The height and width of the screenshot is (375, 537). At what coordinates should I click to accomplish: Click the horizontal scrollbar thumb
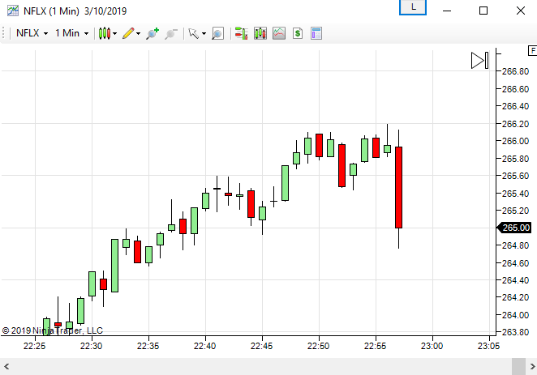(x=518, y=367)
